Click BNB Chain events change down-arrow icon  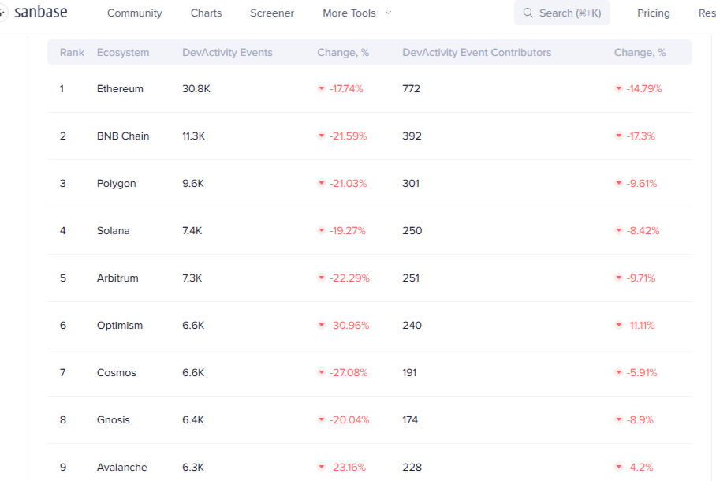pos(322,136)
